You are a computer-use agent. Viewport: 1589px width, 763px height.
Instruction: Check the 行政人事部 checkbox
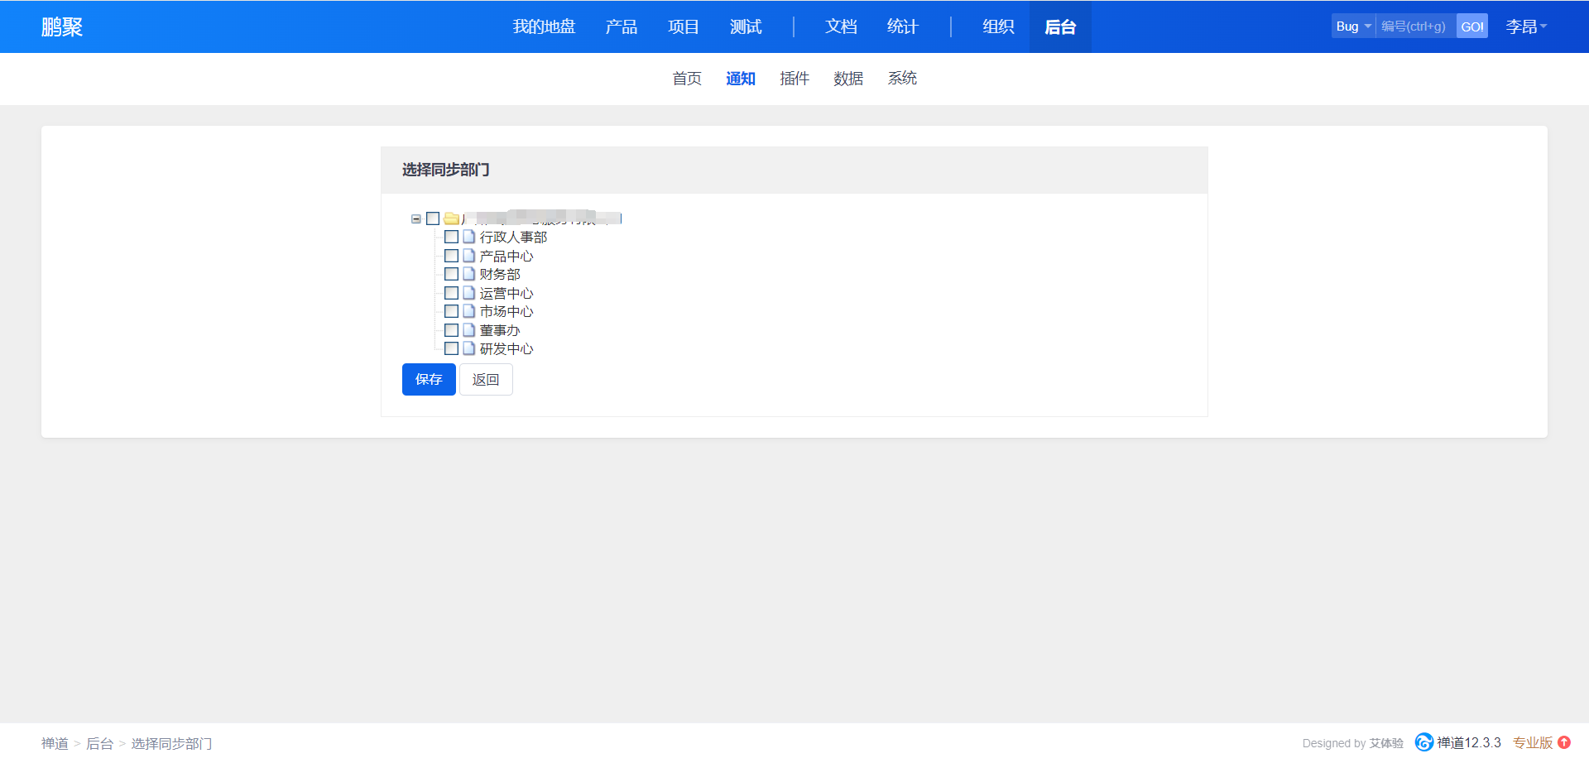click(x=451, y=237)
